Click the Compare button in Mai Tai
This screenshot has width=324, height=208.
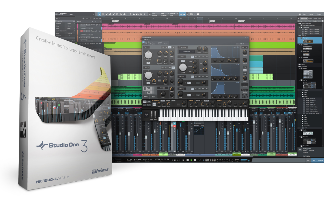pos(152,44)
